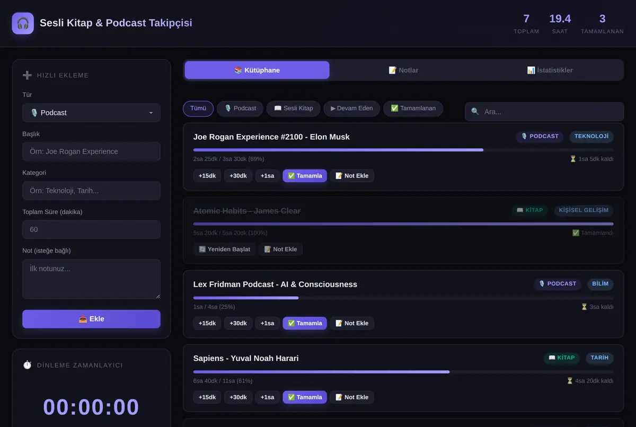
Task: Click the Başlık input field
Action: pos(91,152)
